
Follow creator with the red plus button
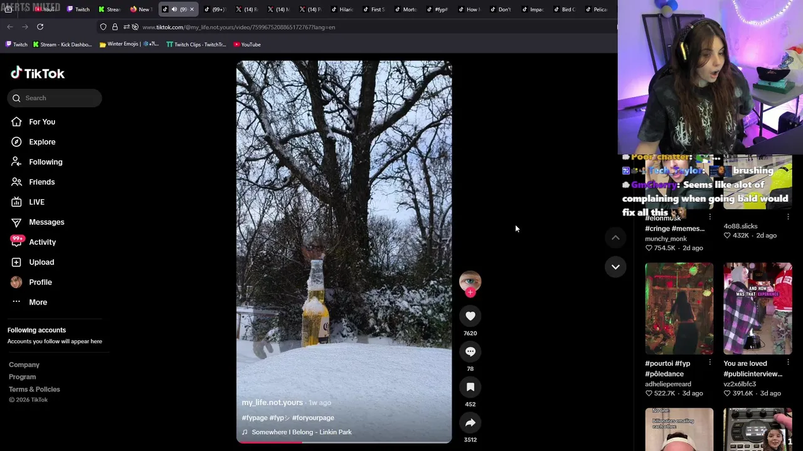pyautogui.click(x=470, y=293)
